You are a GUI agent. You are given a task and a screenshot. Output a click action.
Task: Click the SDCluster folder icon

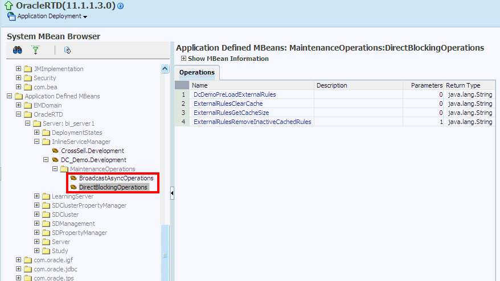pos(46,214)
